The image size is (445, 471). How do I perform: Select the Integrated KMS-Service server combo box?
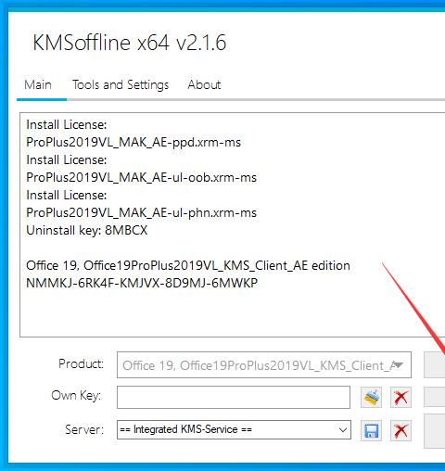[x=234, y=429]
